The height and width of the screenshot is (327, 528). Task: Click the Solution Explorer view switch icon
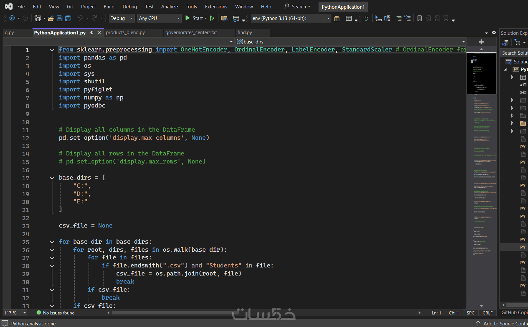point(506,42)
